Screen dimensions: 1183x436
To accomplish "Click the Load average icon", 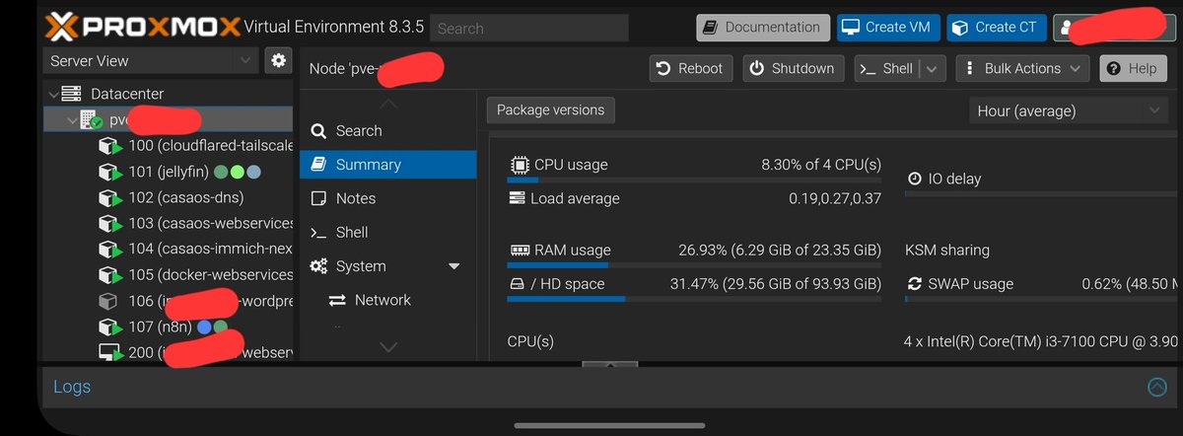I will (518, 198).
